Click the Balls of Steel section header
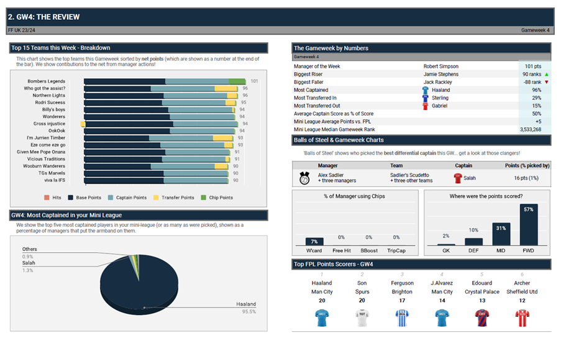The image size is (561, 338). click(421, 140)
